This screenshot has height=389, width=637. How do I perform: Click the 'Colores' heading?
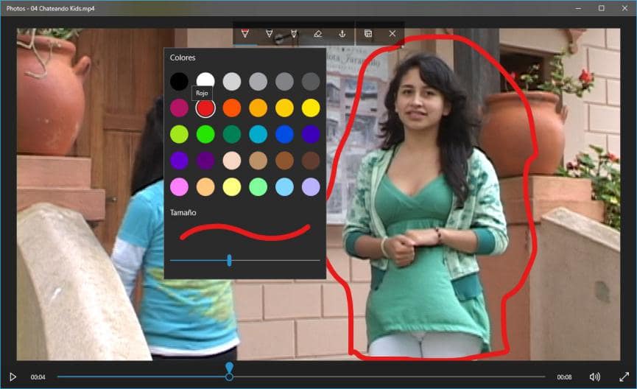pyautogui.click(x=183, y=57)
